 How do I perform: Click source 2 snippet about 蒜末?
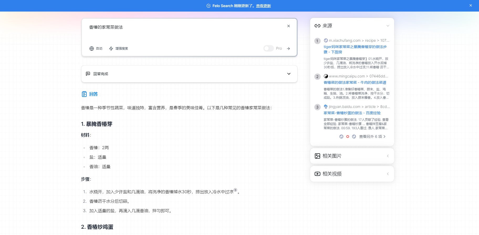356,93
